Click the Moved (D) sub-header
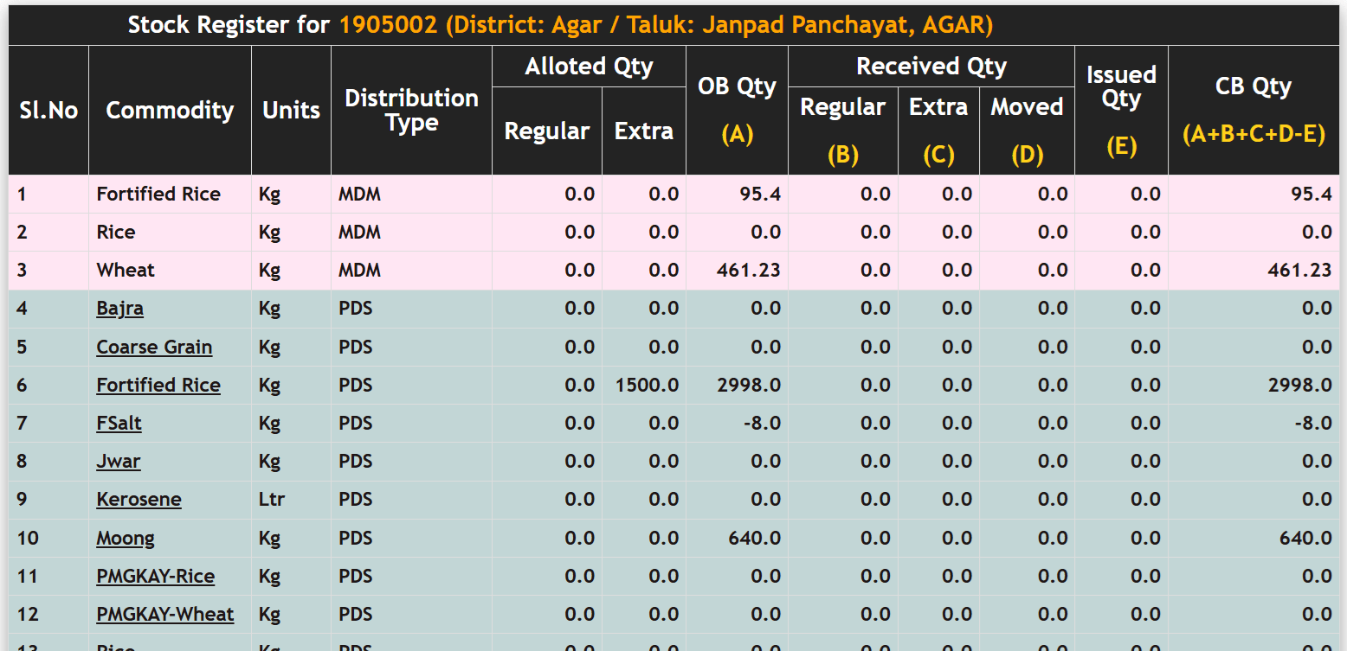The image size is (1347, 651). click(1027, 131)
